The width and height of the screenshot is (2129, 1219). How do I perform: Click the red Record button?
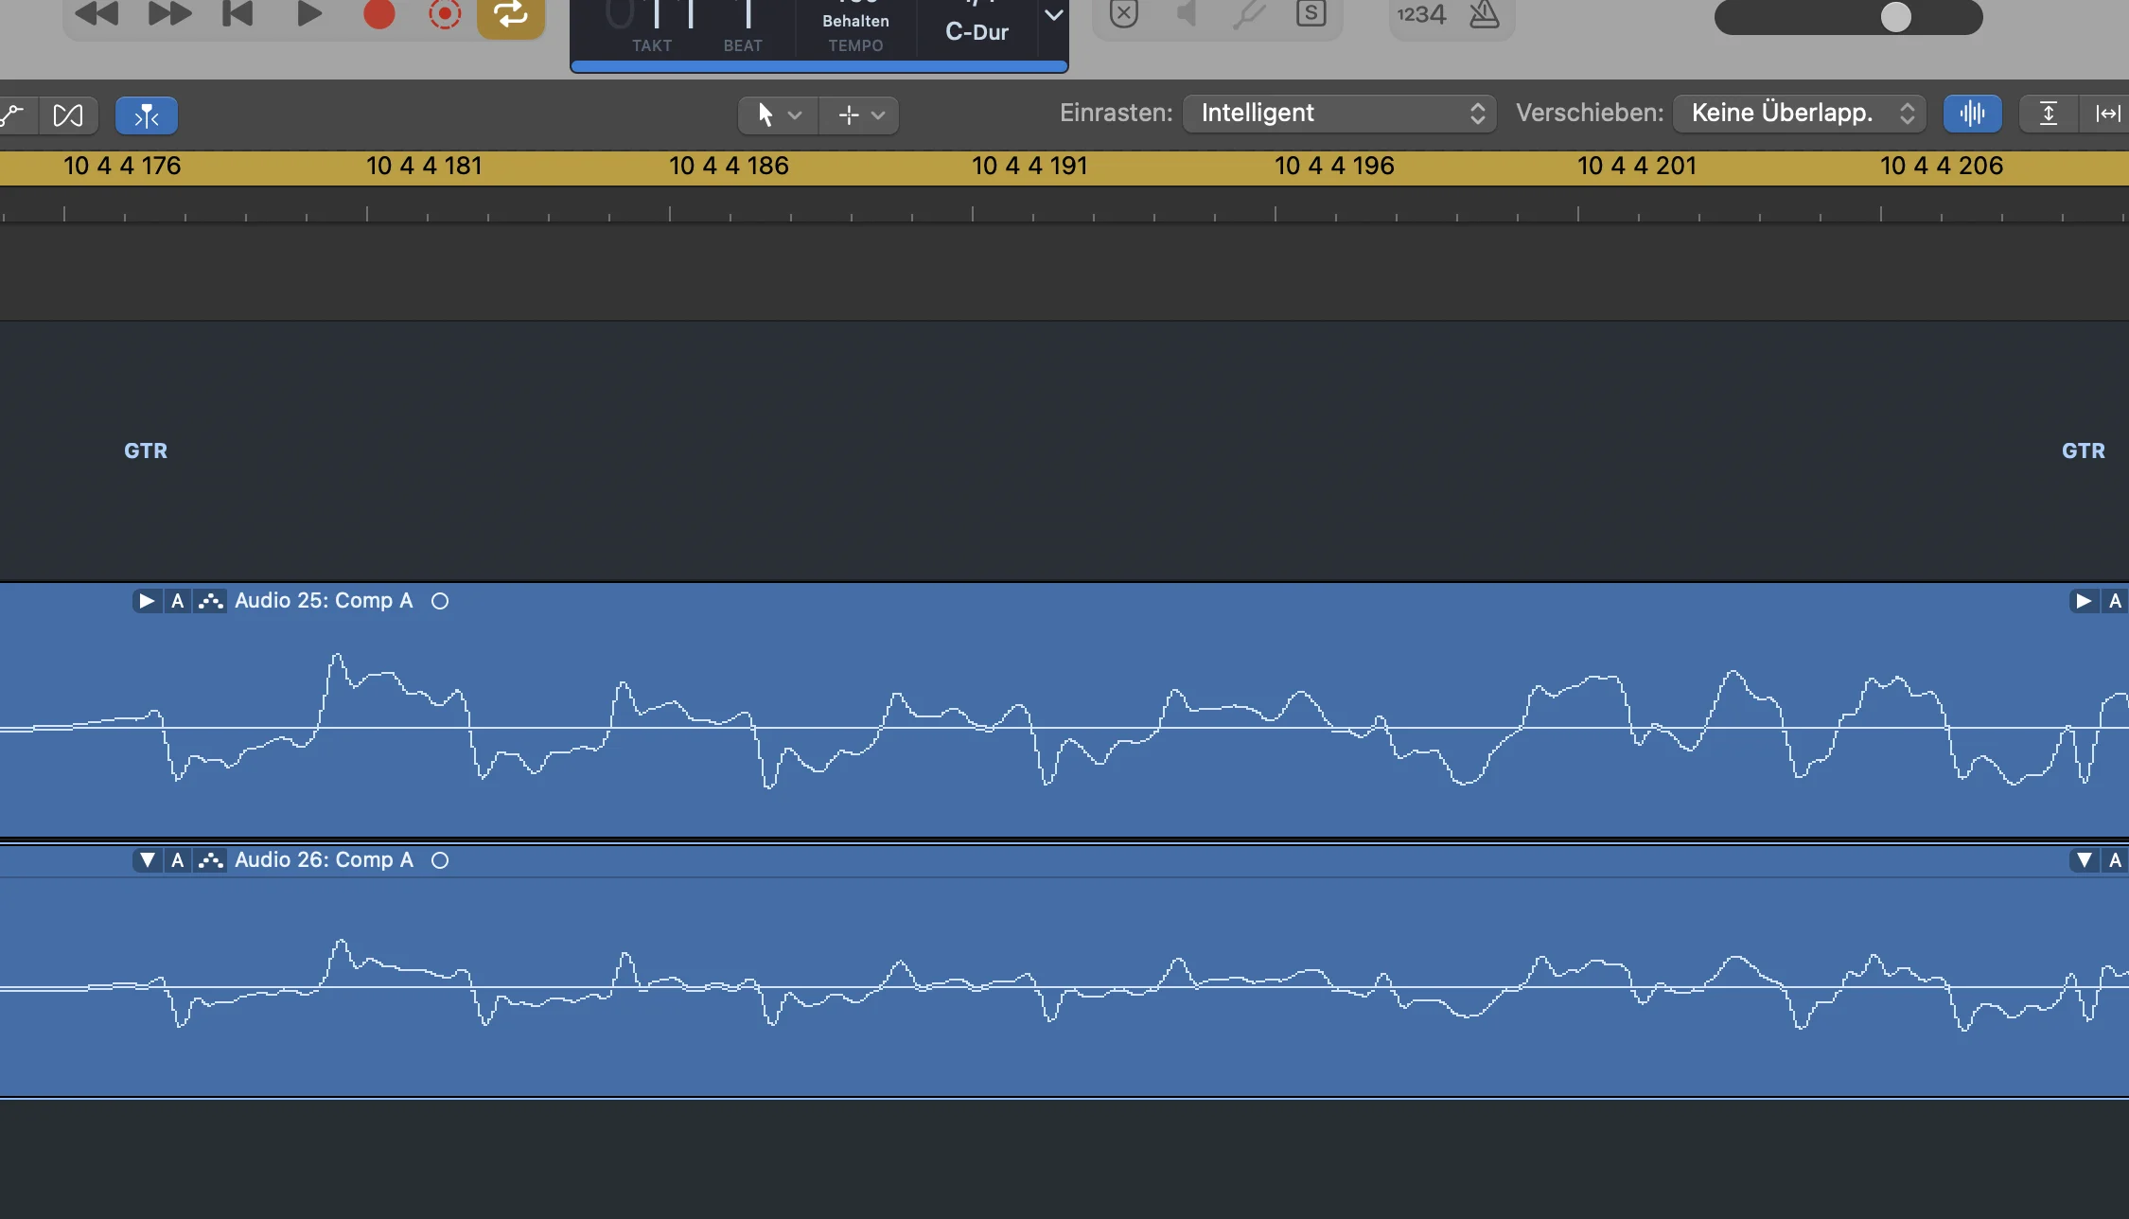click(378, 13)
